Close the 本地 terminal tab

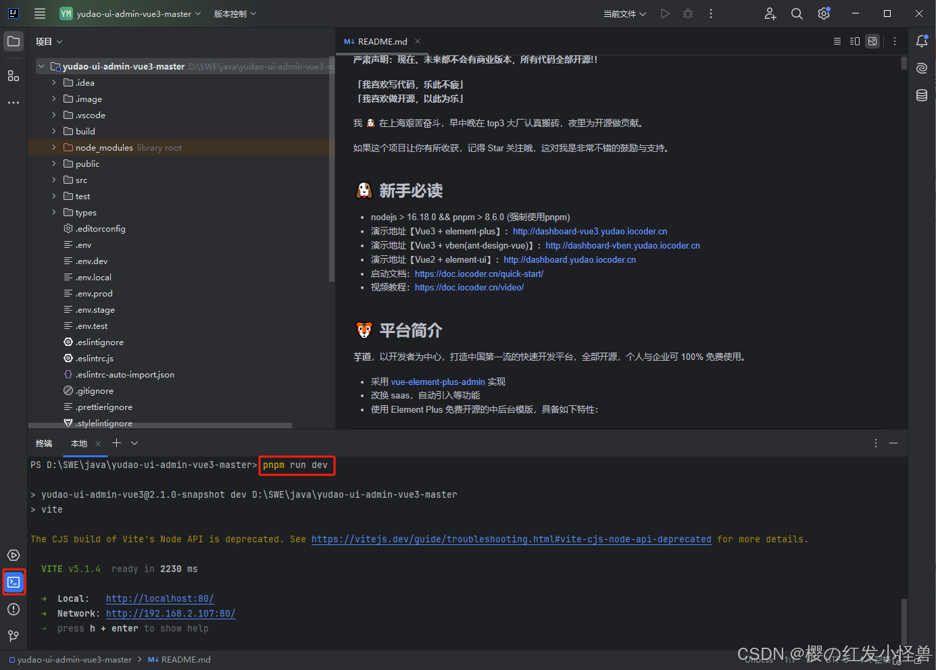pos(98,443)
